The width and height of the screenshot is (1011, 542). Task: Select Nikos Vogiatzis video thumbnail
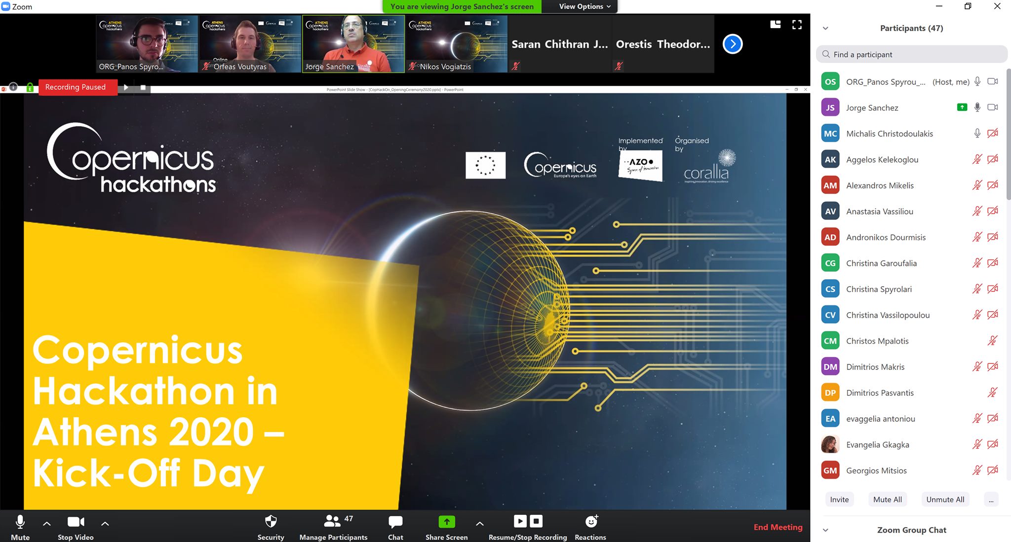click(457, 44)
